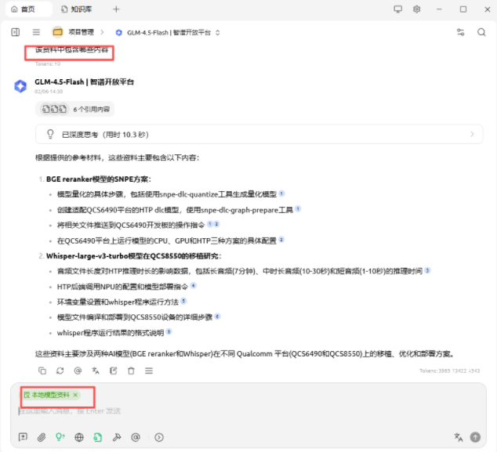Open citation 1 after snpe-dlc-quantize line
497x452 pixels.
pyautogui.click(x=281, y=193)
